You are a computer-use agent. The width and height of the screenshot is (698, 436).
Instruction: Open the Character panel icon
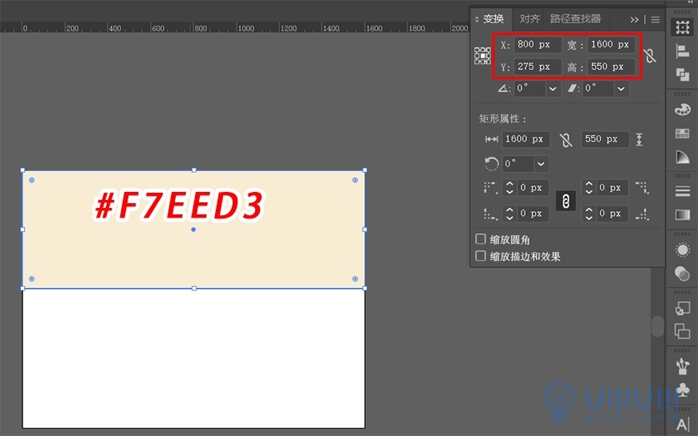pos(682,425)
